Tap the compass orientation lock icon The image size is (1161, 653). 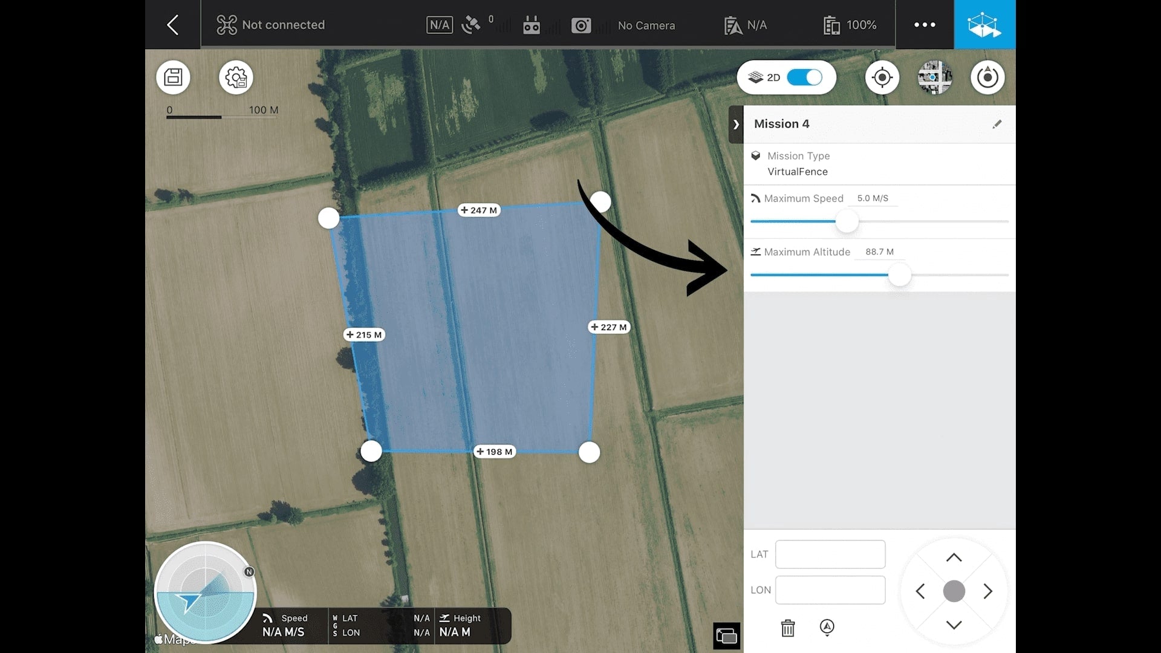987,77
